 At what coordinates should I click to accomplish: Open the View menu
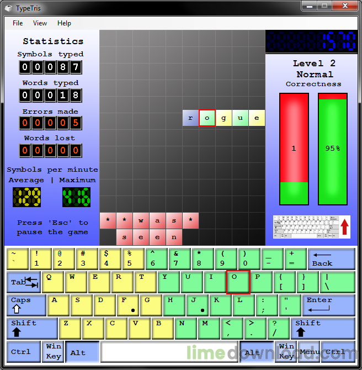pyautogui.click(x=40, y=23)
